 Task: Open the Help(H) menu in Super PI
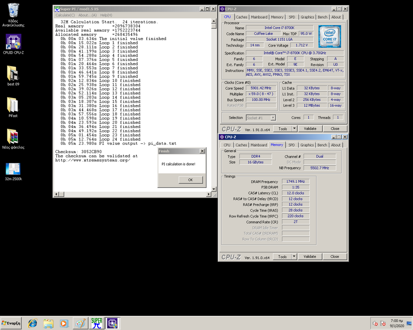106,15
